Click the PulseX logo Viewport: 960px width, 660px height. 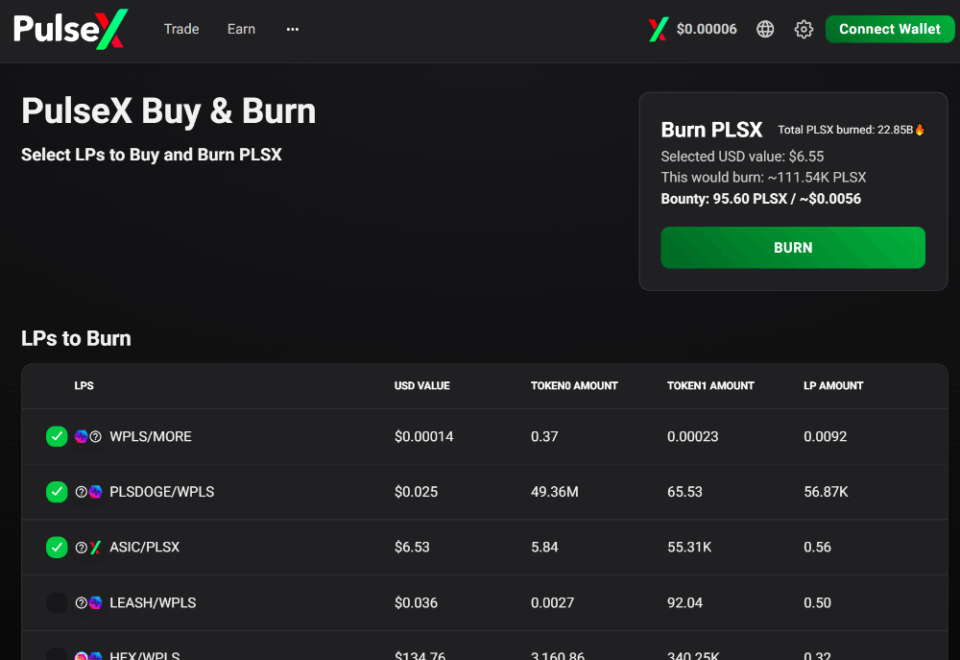[x=71, y=29]
